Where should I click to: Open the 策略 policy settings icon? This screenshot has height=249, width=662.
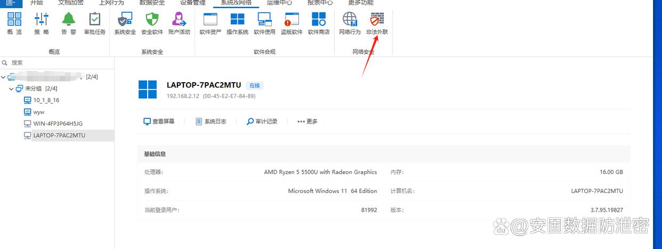[x=42, y=23]
